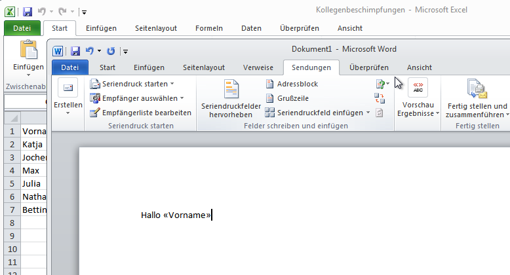The width and height of the screenshot is (510, 275).
Task: Open Excel's Seitenlayout tab
Action: coord(156,28)
